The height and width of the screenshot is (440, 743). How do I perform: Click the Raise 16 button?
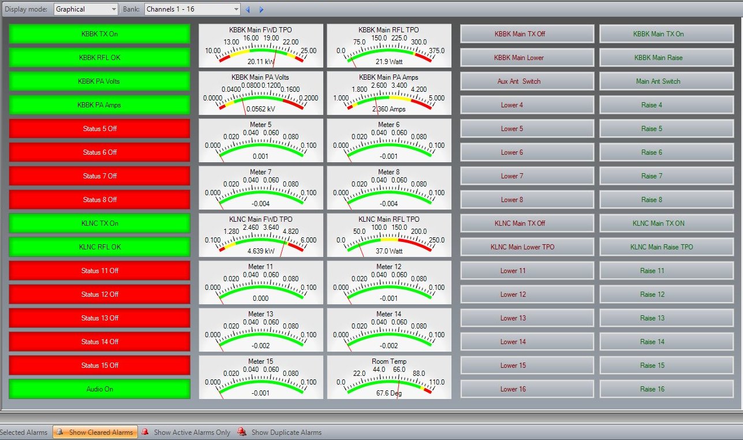tap(666, 389)
